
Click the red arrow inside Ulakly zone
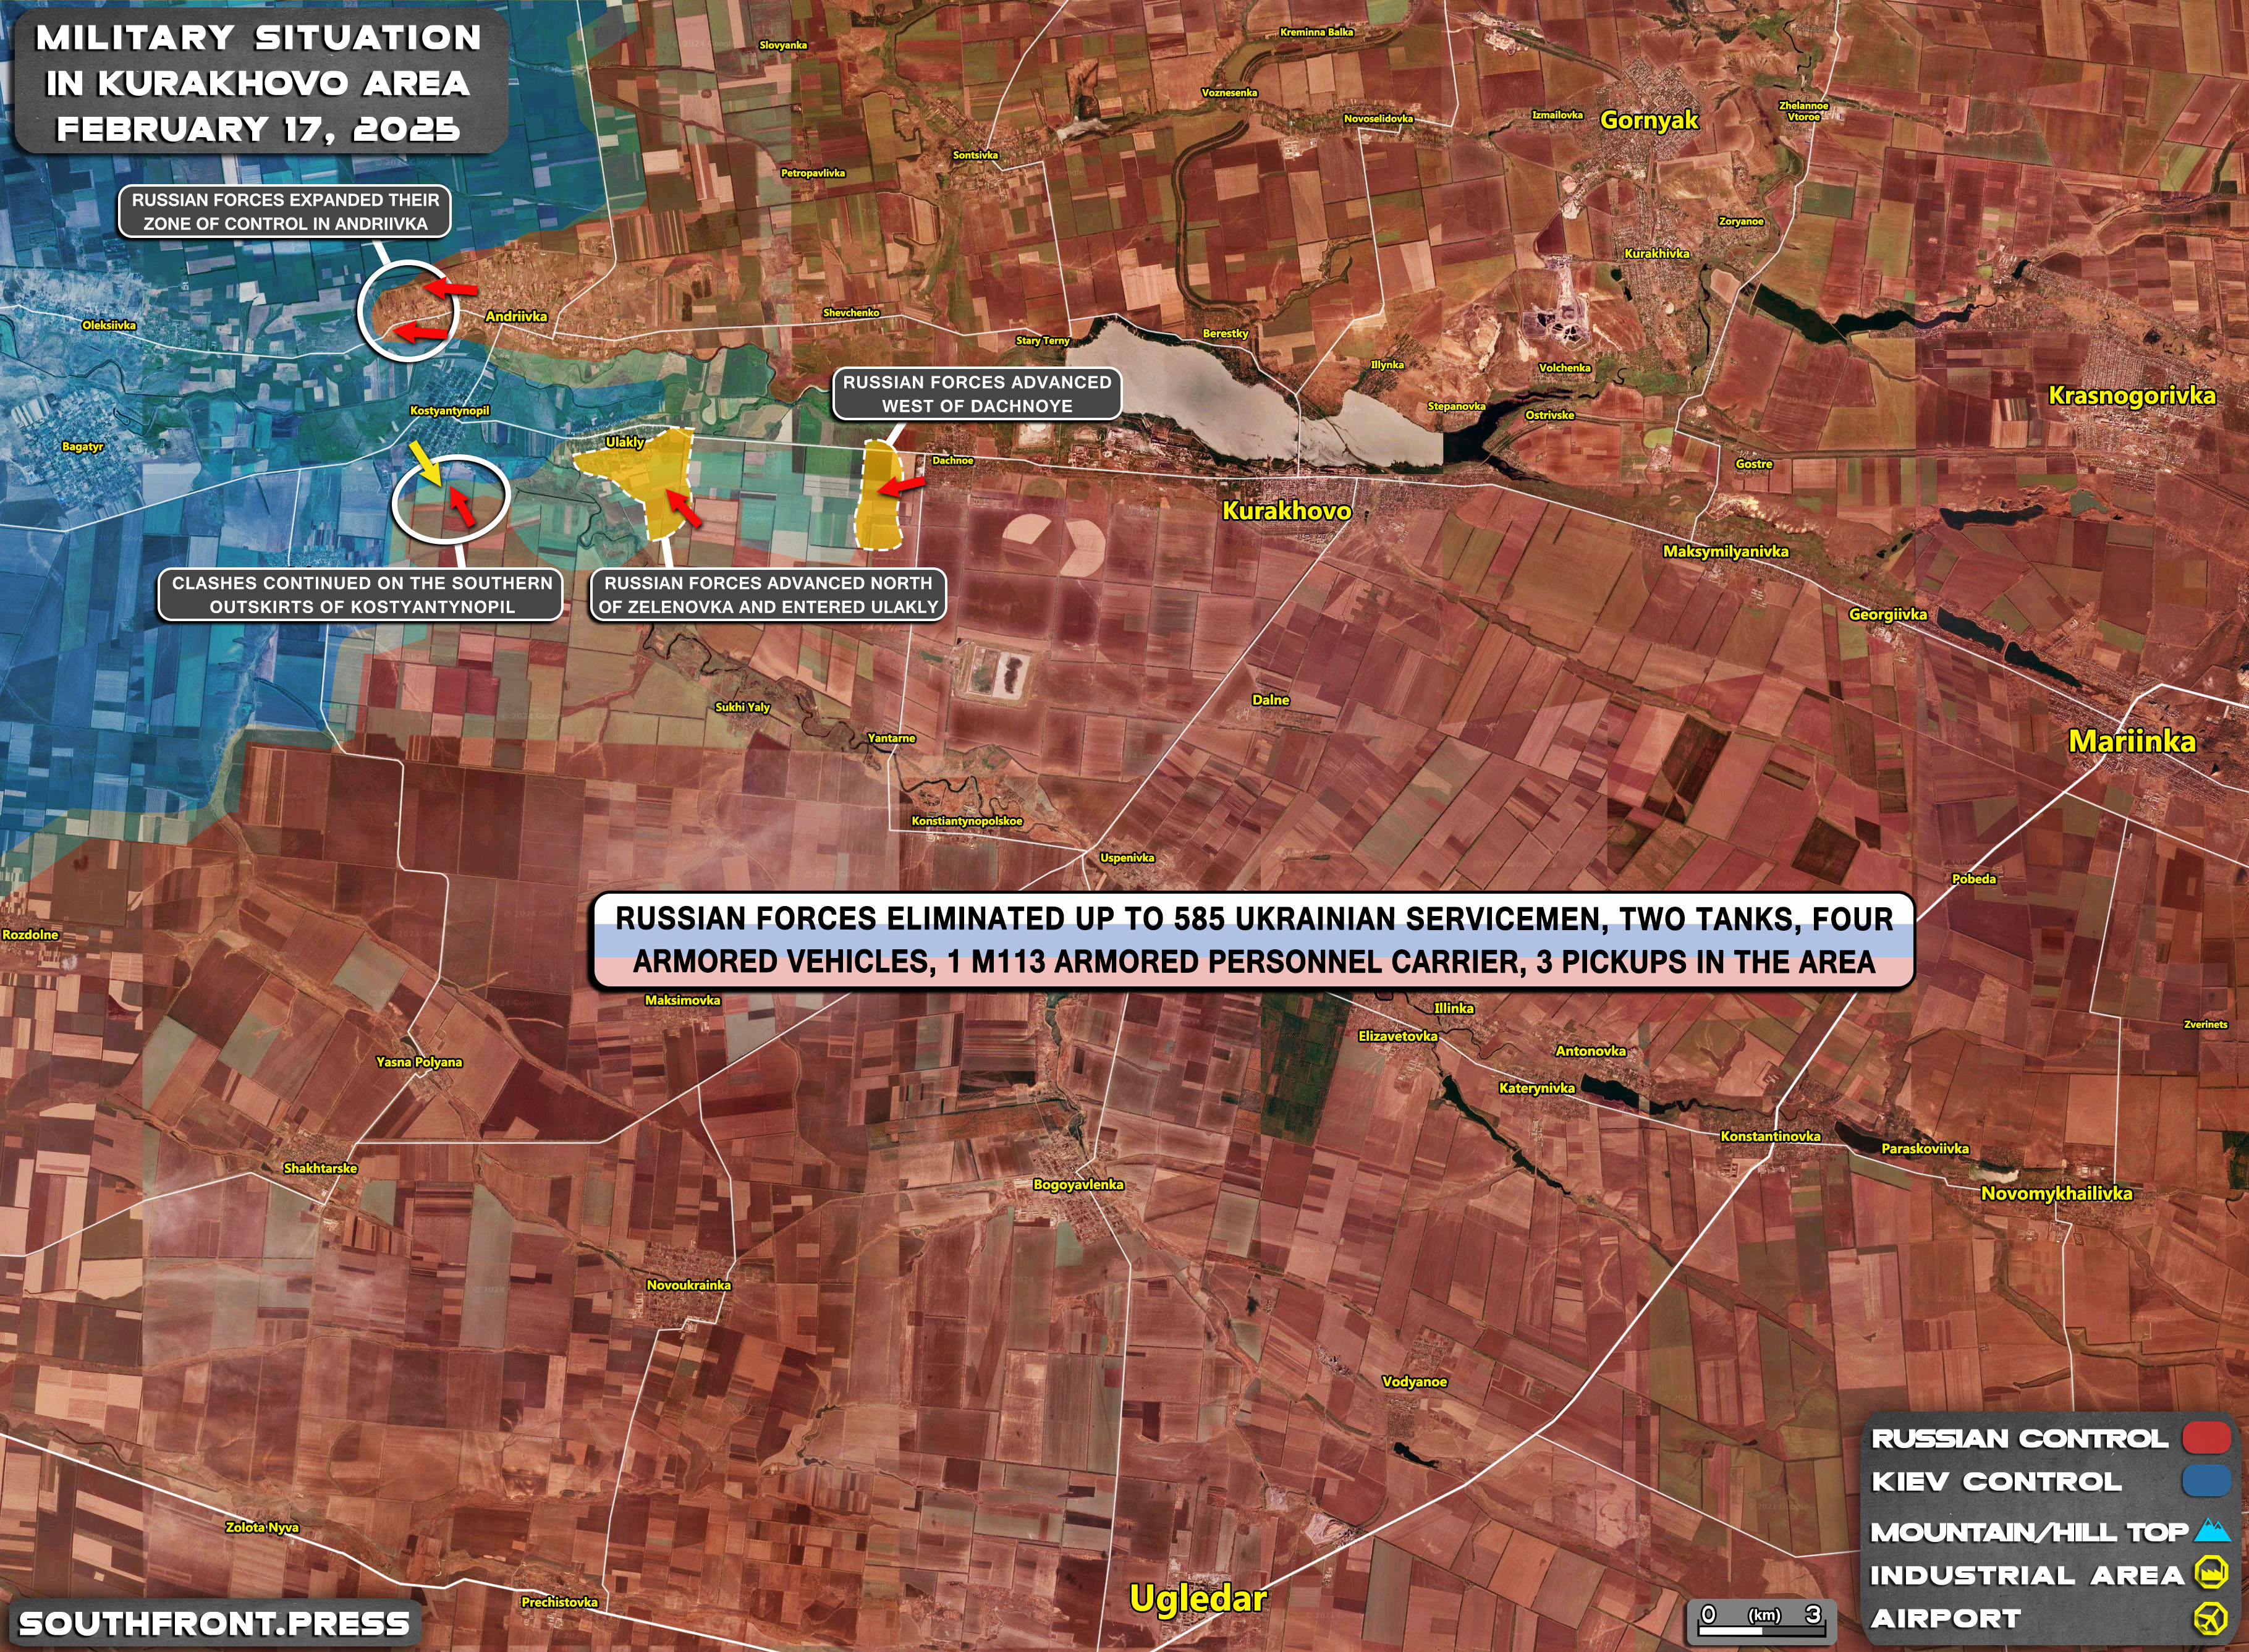point(682,507)
